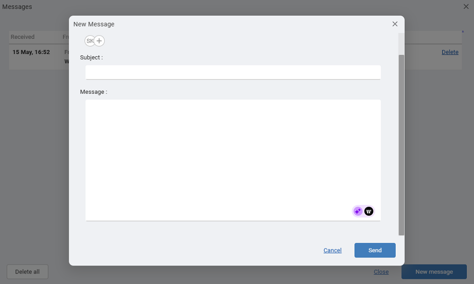Click Delete for the 15 May message
This screenshot has height=284, width=474.
[x=450, y=52]
